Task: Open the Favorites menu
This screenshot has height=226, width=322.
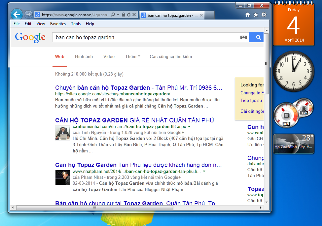Action: [58, 24]
